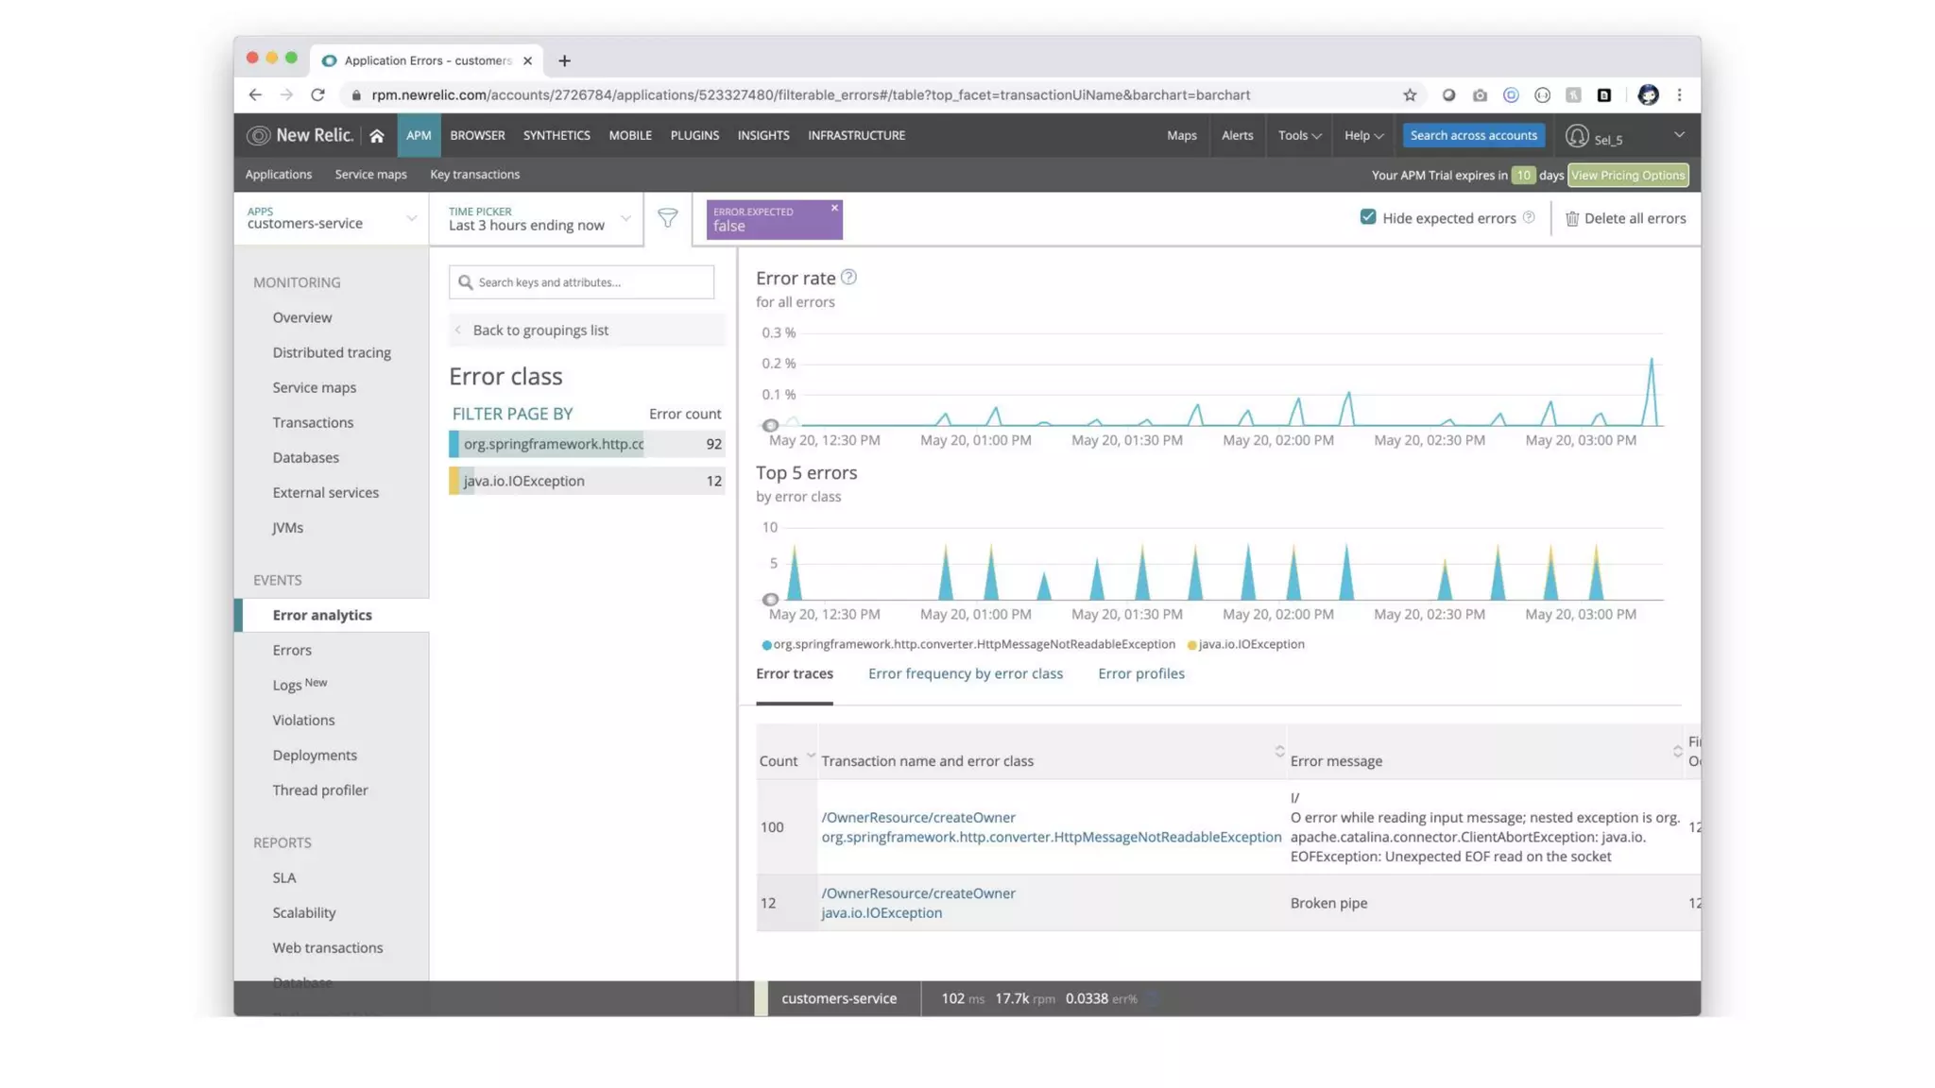Expand the Tools menu
This screenshot has height=1088, width=1935.
1298,135
